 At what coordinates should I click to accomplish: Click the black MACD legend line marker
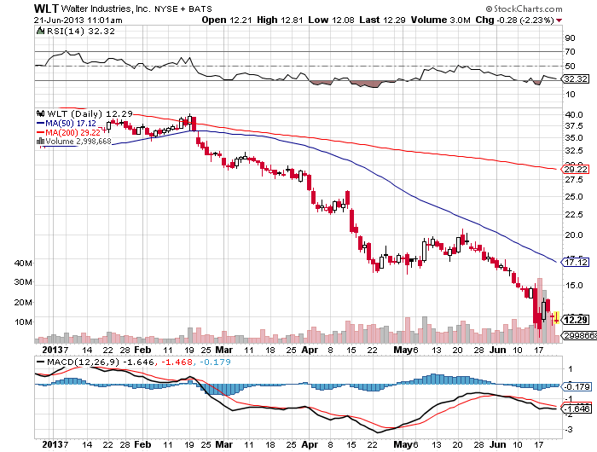pos(40,362)
